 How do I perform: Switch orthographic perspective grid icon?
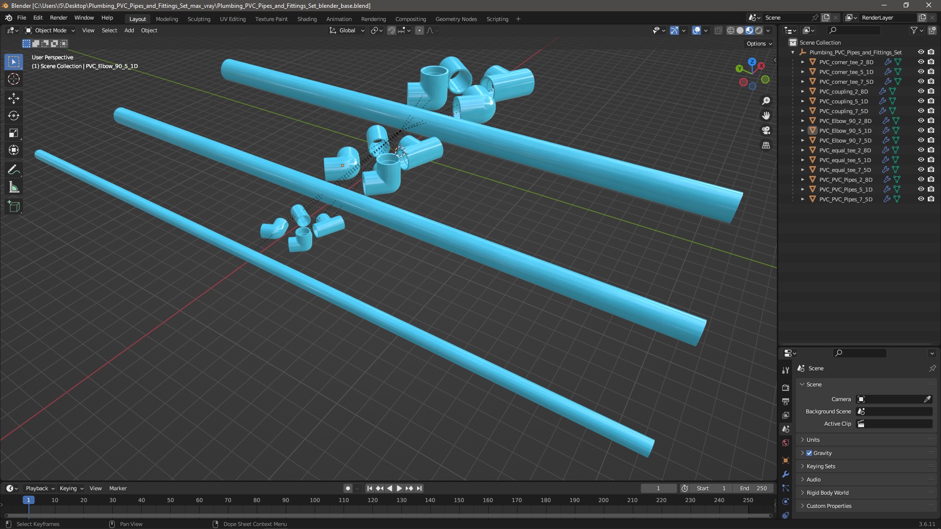coord(766,145)
